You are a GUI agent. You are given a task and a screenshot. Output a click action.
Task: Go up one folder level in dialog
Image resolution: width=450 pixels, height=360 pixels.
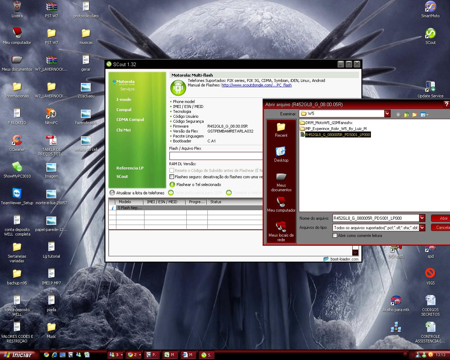point(406,115)
